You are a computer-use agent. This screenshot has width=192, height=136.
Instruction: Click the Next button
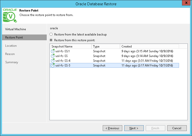134,128
